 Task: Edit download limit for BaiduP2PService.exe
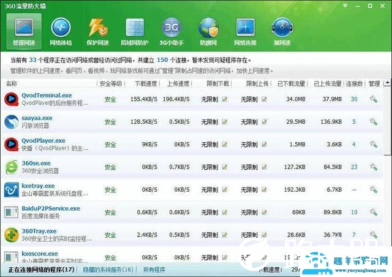click(225, 212)
